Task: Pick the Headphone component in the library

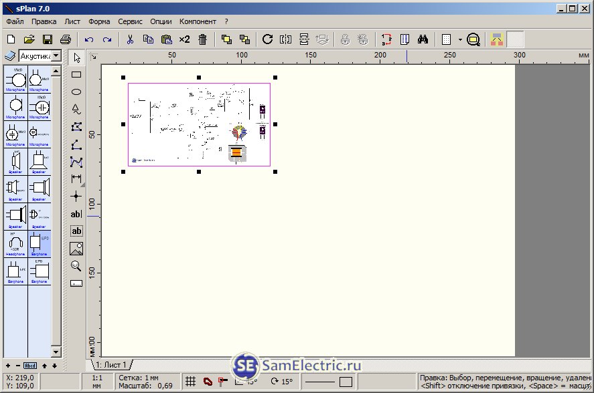Action: pyautogui.click(x=15, y=244)
